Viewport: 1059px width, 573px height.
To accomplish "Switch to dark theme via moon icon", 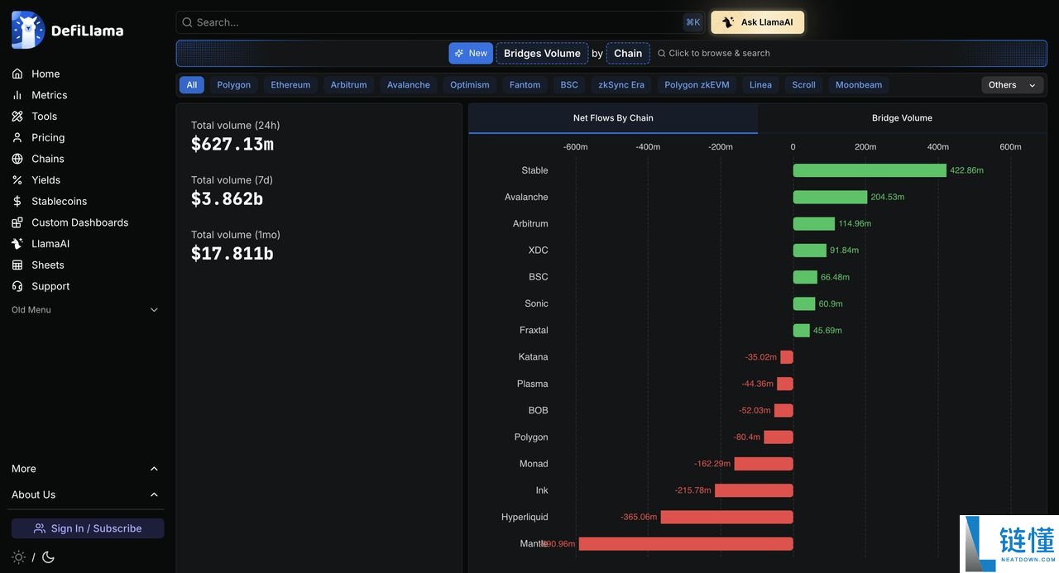I will tap(48, 557).
